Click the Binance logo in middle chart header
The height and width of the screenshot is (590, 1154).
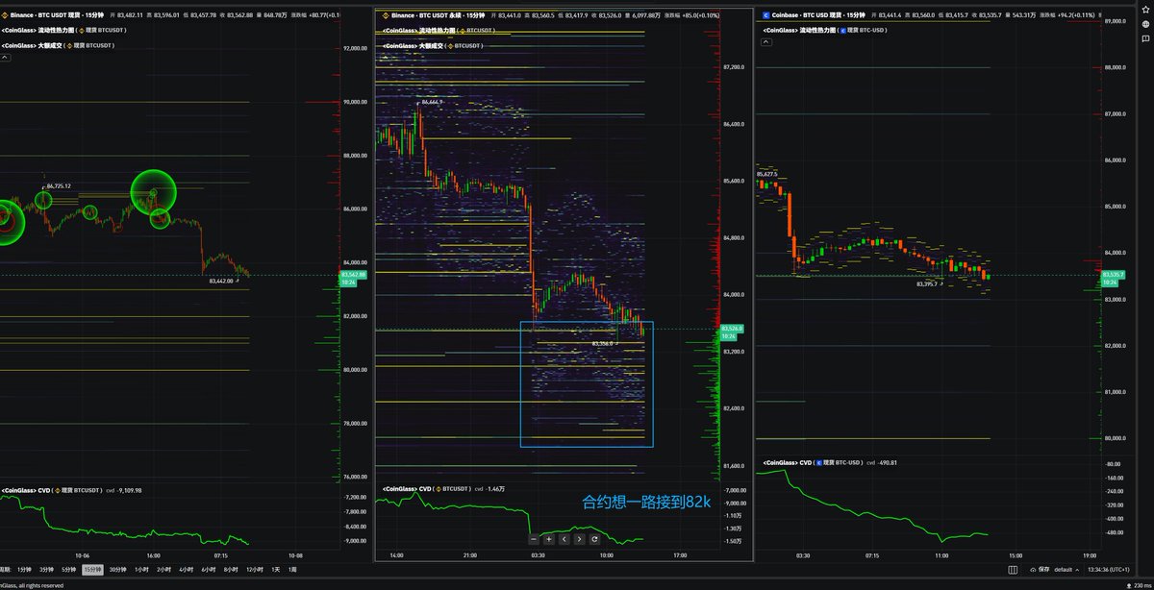(x=387, y=15)
